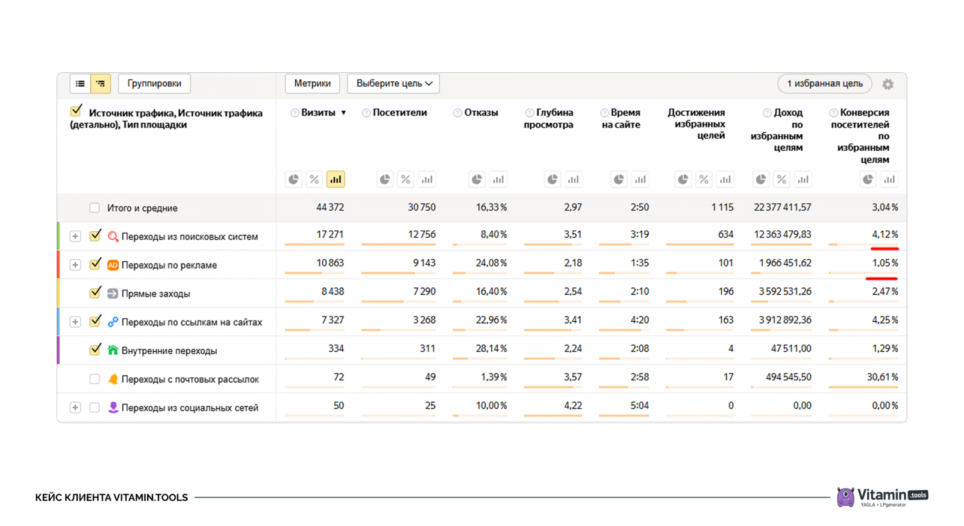Image resolution: width=964 pixels, height=526 pixels.
Task: Click bar chart icon under Время на сайте
Action: click(640, 180)
